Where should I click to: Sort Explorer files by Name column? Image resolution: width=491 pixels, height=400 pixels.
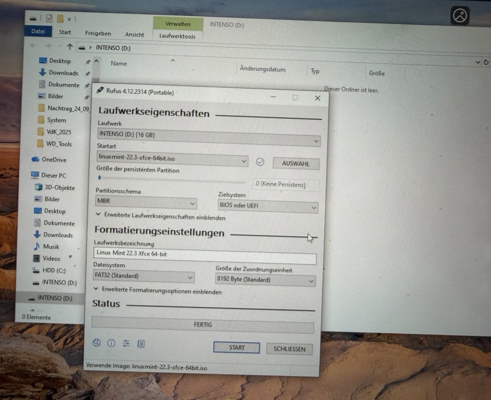(x=119, y=63)
